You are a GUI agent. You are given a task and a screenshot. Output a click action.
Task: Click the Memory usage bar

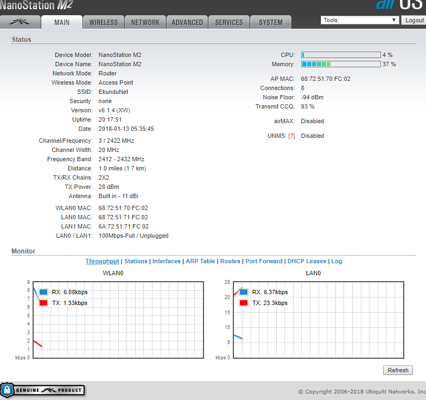point(341,64)
